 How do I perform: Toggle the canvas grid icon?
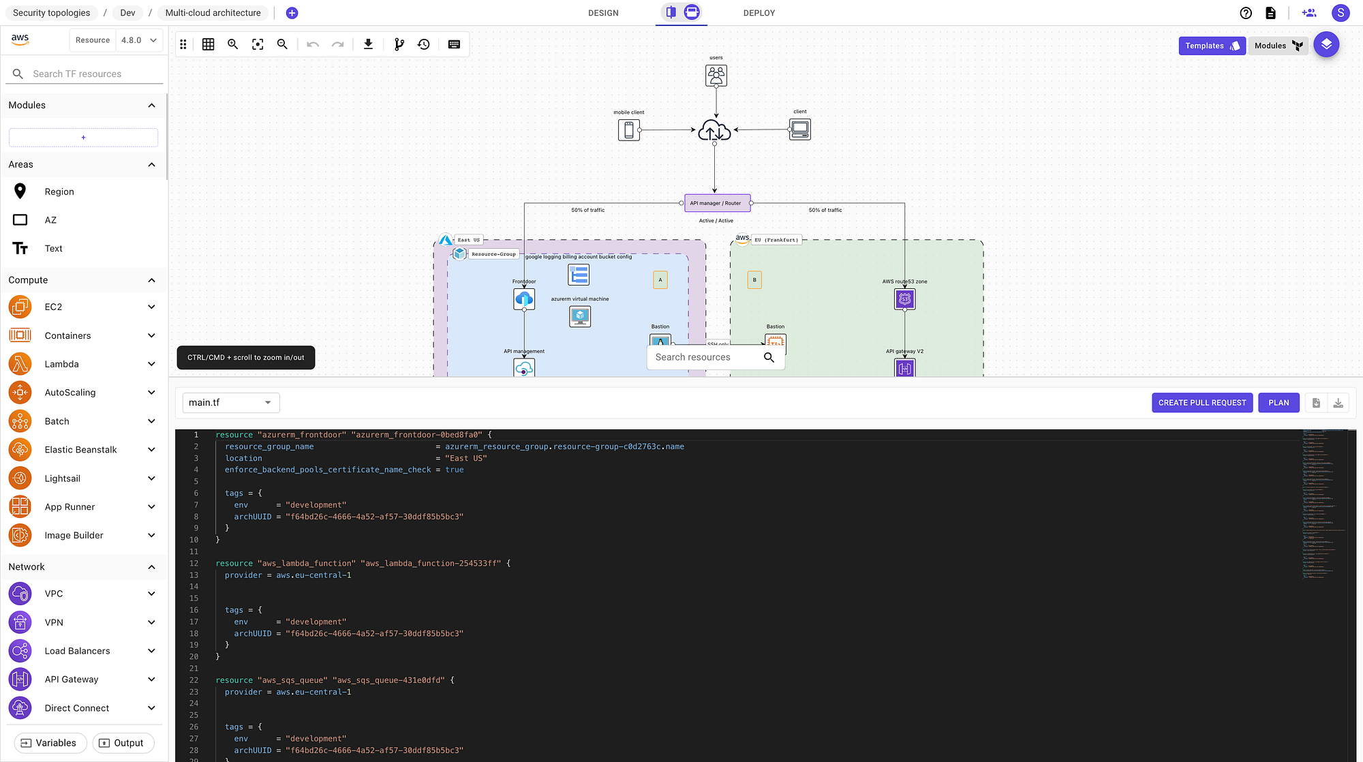[x=209, y=44]
